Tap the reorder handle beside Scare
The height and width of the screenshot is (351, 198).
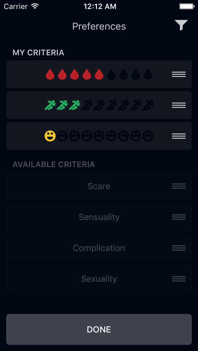point(179,186)
